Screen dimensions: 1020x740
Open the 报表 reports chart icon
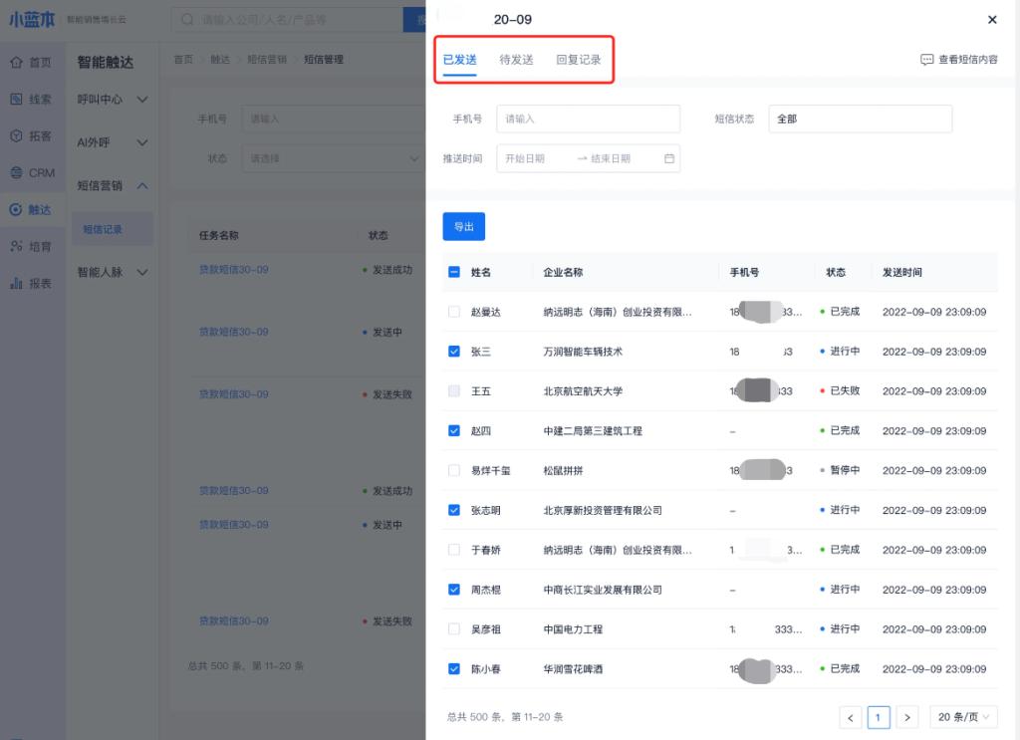[16, 283]
